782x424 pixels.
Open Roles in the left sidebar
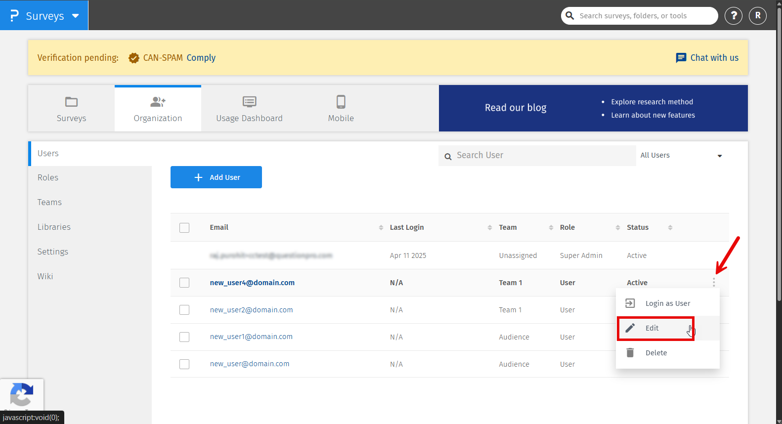coord(48,178)
